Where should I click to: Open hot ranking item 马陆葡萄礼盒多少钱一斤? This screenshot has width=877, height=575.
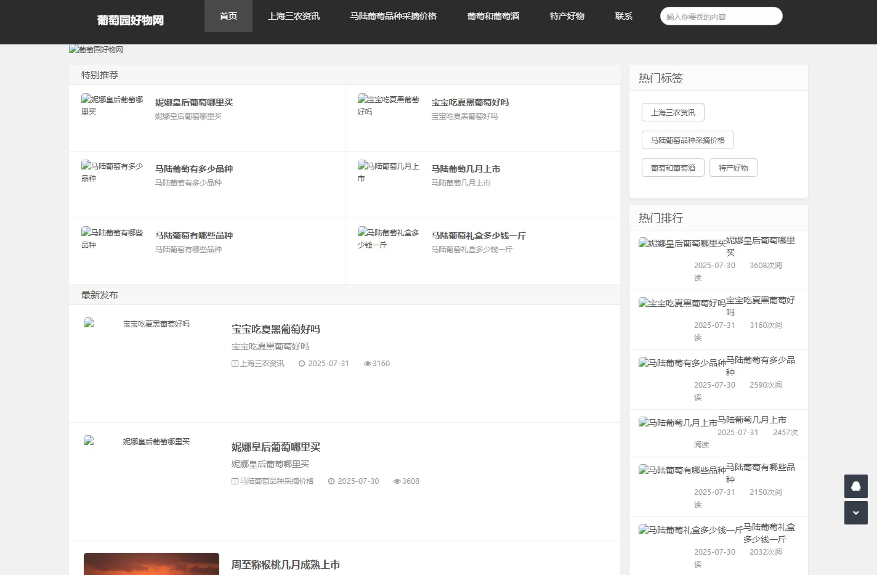click(x=769, y=533)
